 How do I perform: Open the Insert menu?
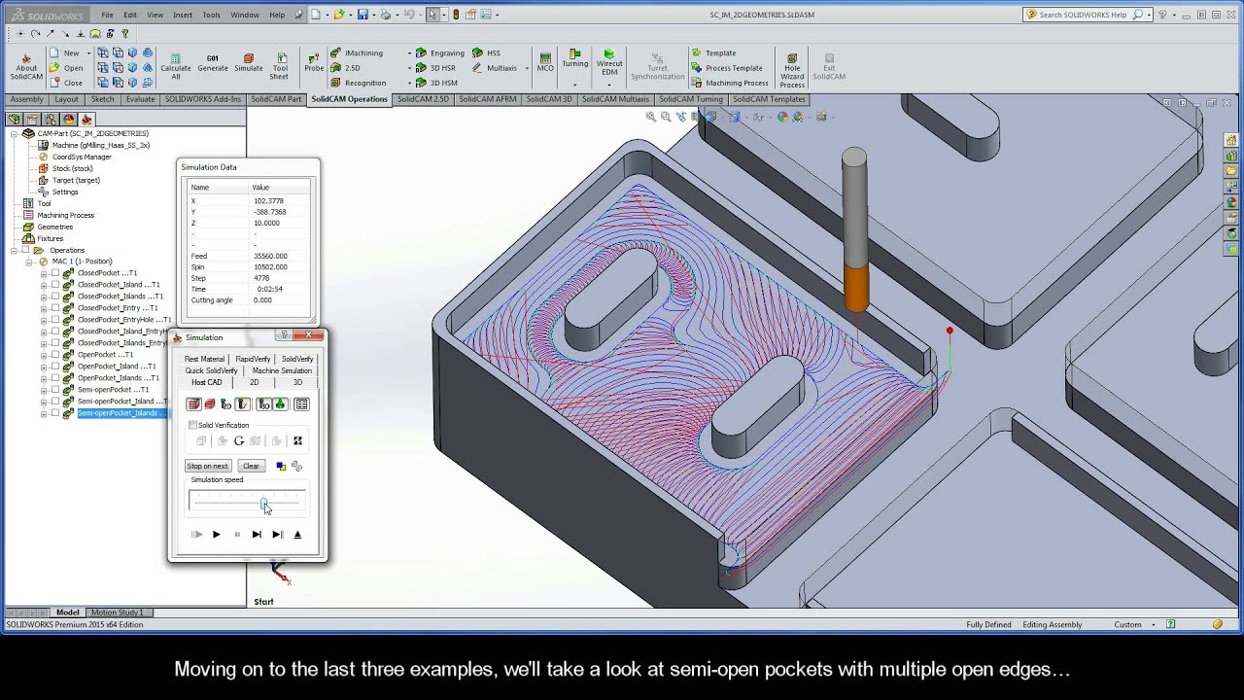pos(183,15)
